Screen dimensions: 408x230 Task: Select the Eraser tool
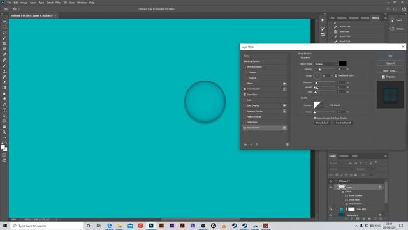click(4, 82)
